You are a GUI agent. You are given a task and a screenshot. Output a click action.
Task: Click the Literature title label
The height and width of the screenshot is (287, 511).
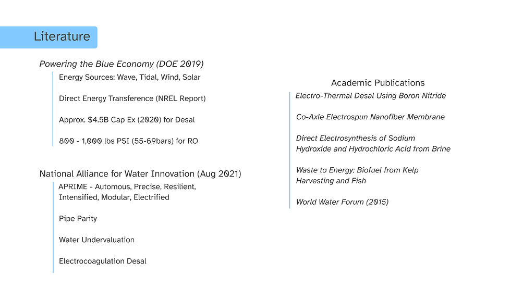coord(62,37)
